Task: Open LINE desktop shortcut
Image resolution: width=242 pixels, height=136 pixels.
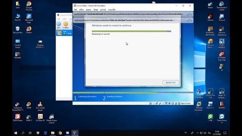Action: tap(210, 117)
